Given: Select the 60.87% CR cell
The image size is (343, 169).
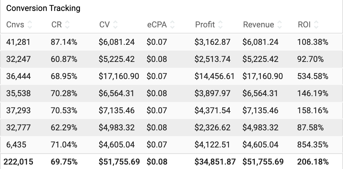Looking at the screenshot, I should coord(64,59).
